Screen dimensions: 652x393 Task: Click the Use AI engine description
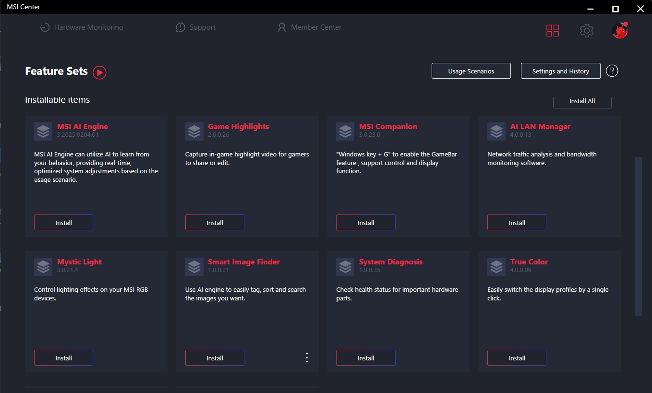246,294
